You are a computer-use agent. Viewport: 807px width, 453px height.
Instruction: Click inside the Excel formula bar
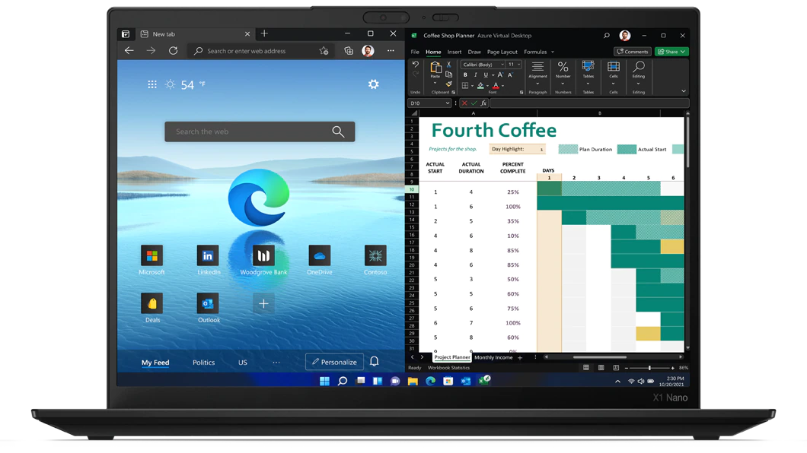tap(589, 103)
